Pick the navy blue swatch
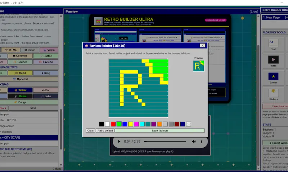The width and height of the screenshot is (288, 172). pyautogui.click(x=183, y=124)
